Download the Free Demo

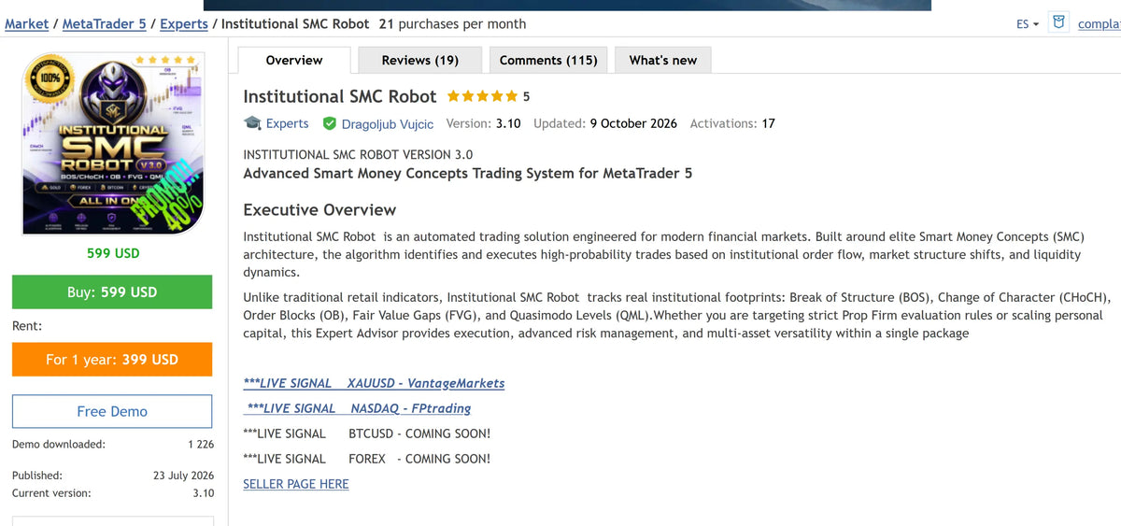(112, 412)
